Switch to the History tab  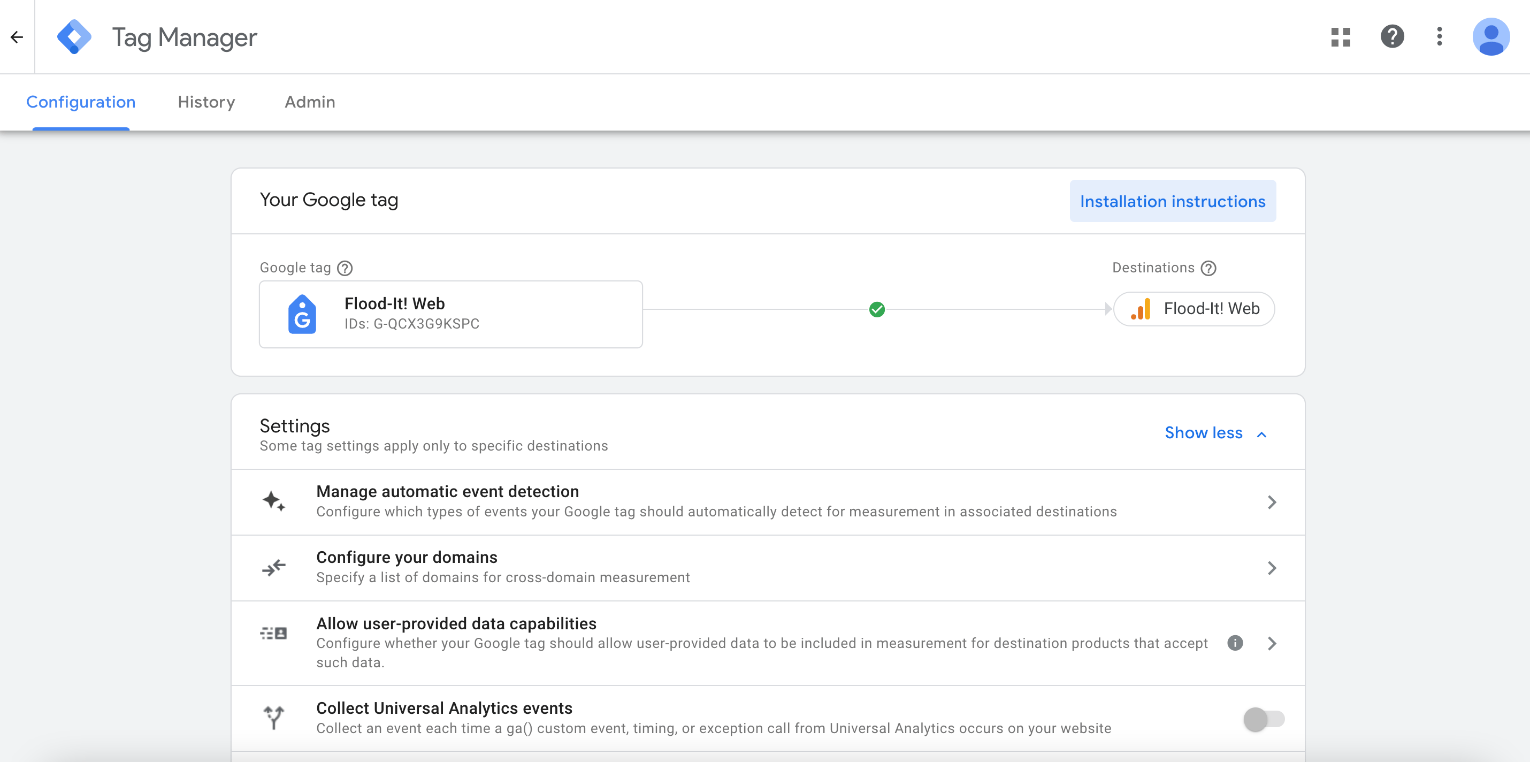[x=206, y=102]
